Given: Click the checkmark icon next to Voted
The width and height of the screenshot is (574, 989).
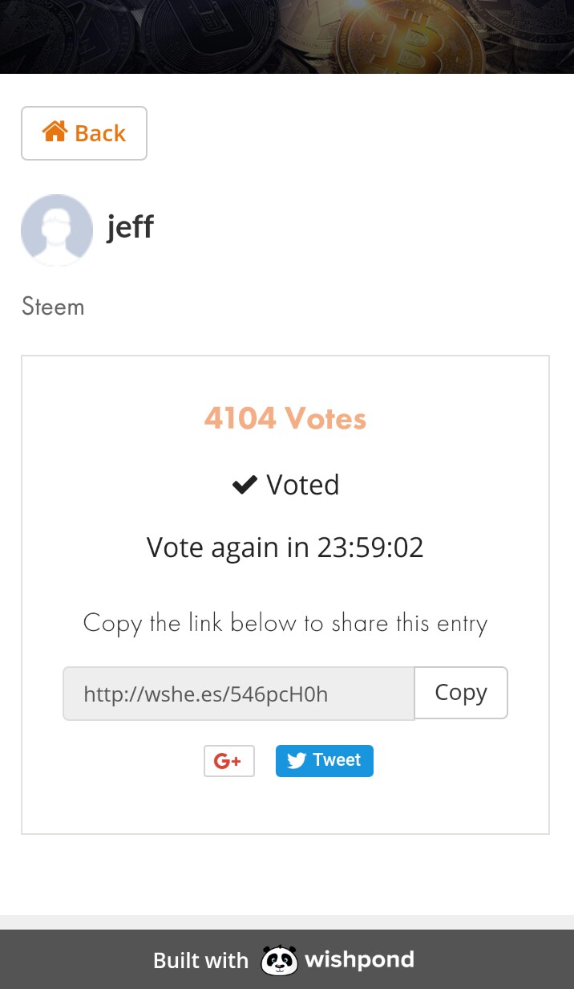Looking at the screenshot, I should [x=245, y=485].
